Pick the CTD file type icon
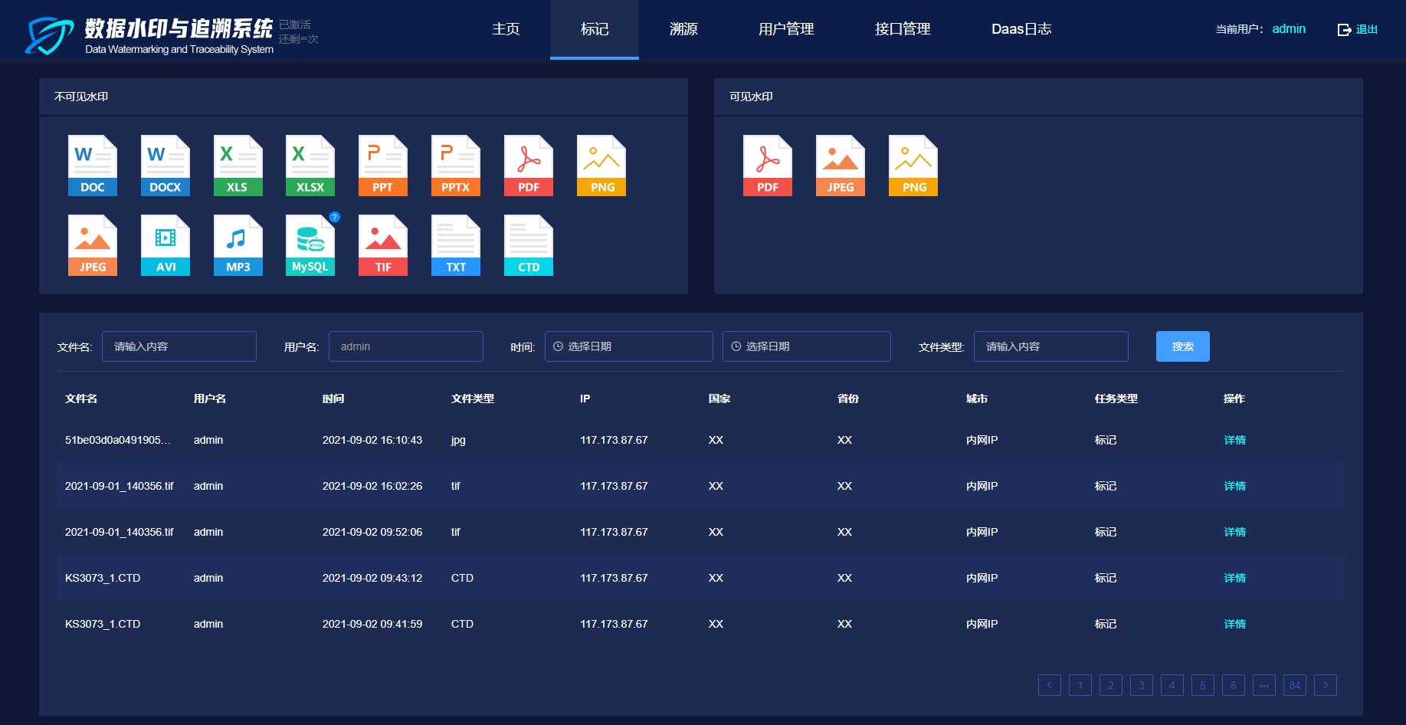Screen dimensions: 1406x725 [528, 245]
